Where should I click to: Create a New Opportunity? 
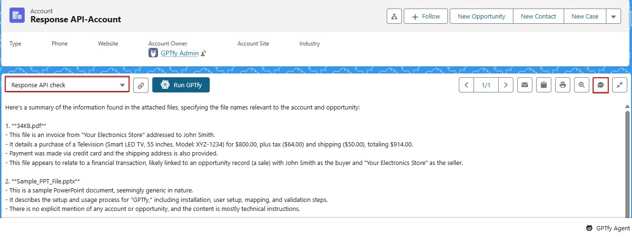click(481, 16)
